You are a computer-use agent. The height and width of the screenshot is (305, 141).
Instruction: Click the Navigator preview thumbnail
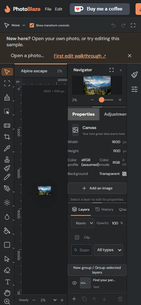click(x=97, y=85)
